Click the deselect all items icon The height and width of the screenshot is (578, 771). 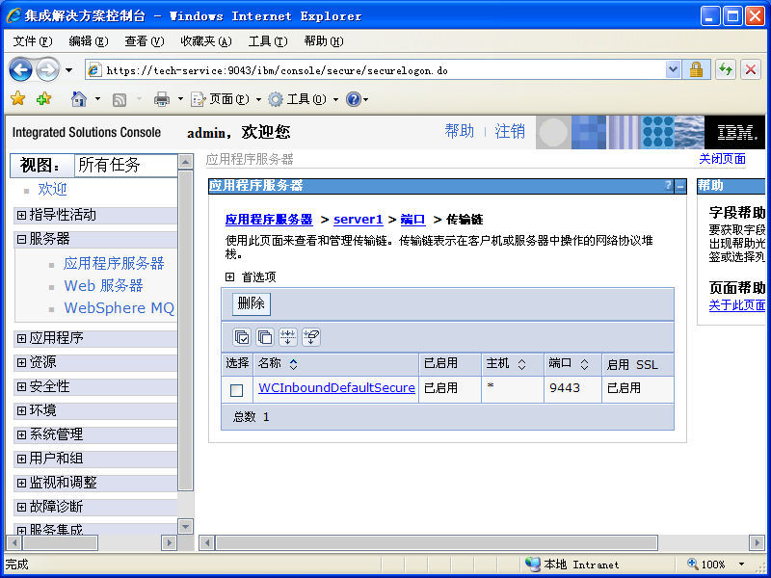point(265,336)
